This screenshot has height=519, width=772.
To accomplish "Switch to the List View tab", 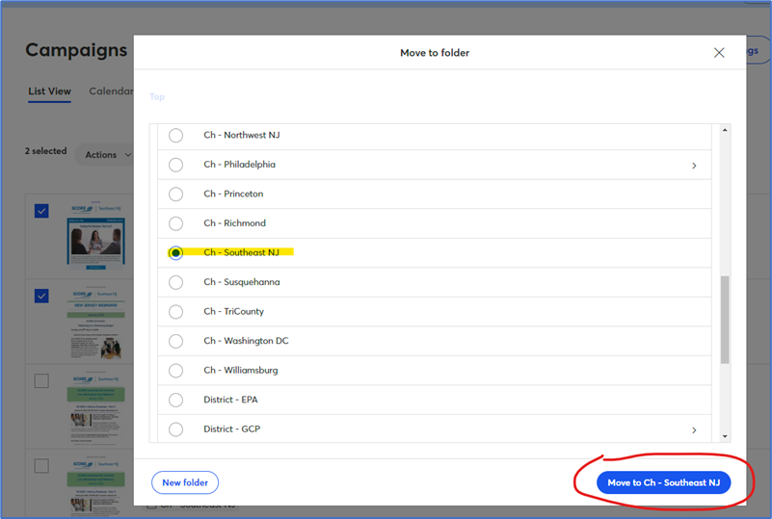I will click(49, 91).
